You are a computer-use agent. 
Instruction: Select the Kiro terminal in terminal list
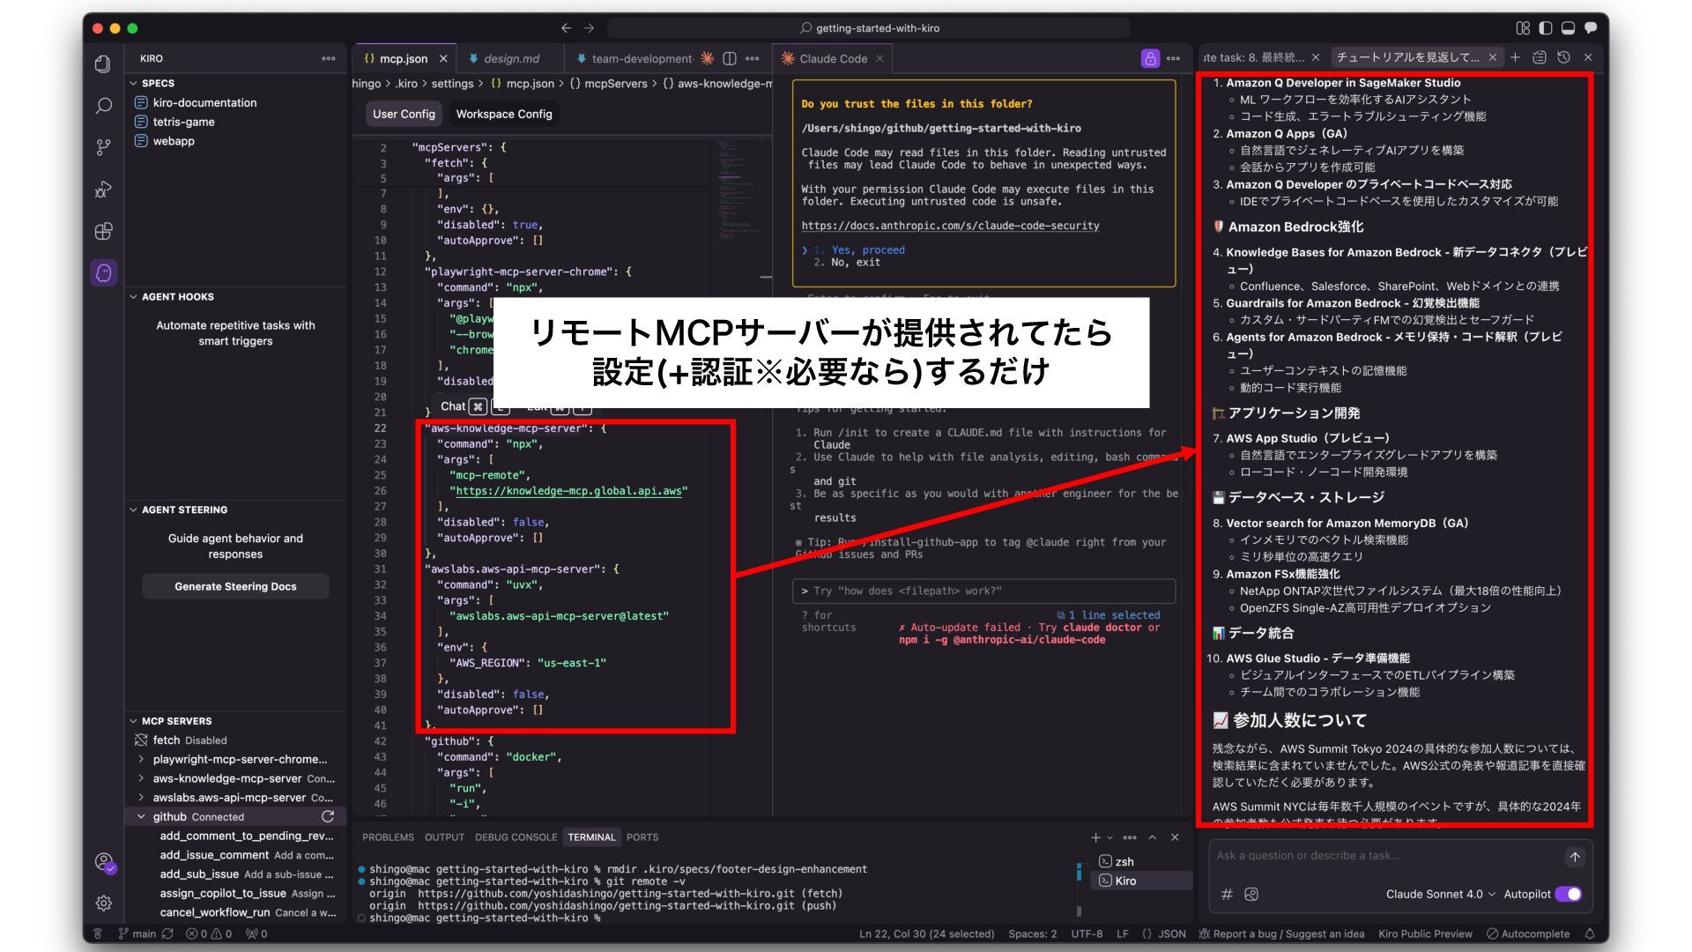pyautogui.click(x=1142, y=881)
